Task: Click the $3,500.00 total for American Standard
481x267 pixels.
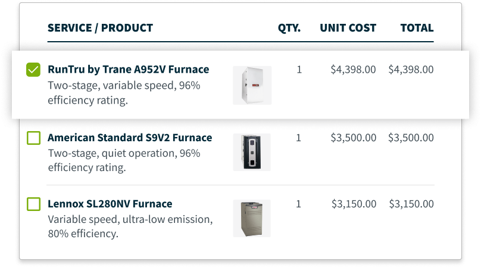Action: [411, 138]
